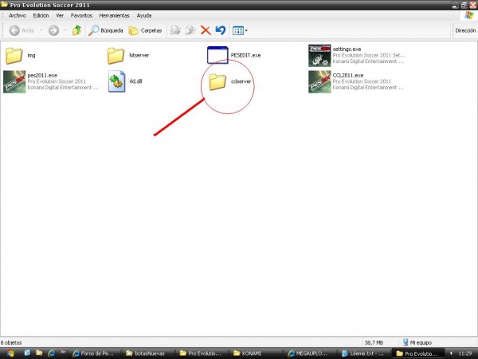478x359 pixels.
Task: Click the Windows Start button
Action: click(x=10, y=353)
